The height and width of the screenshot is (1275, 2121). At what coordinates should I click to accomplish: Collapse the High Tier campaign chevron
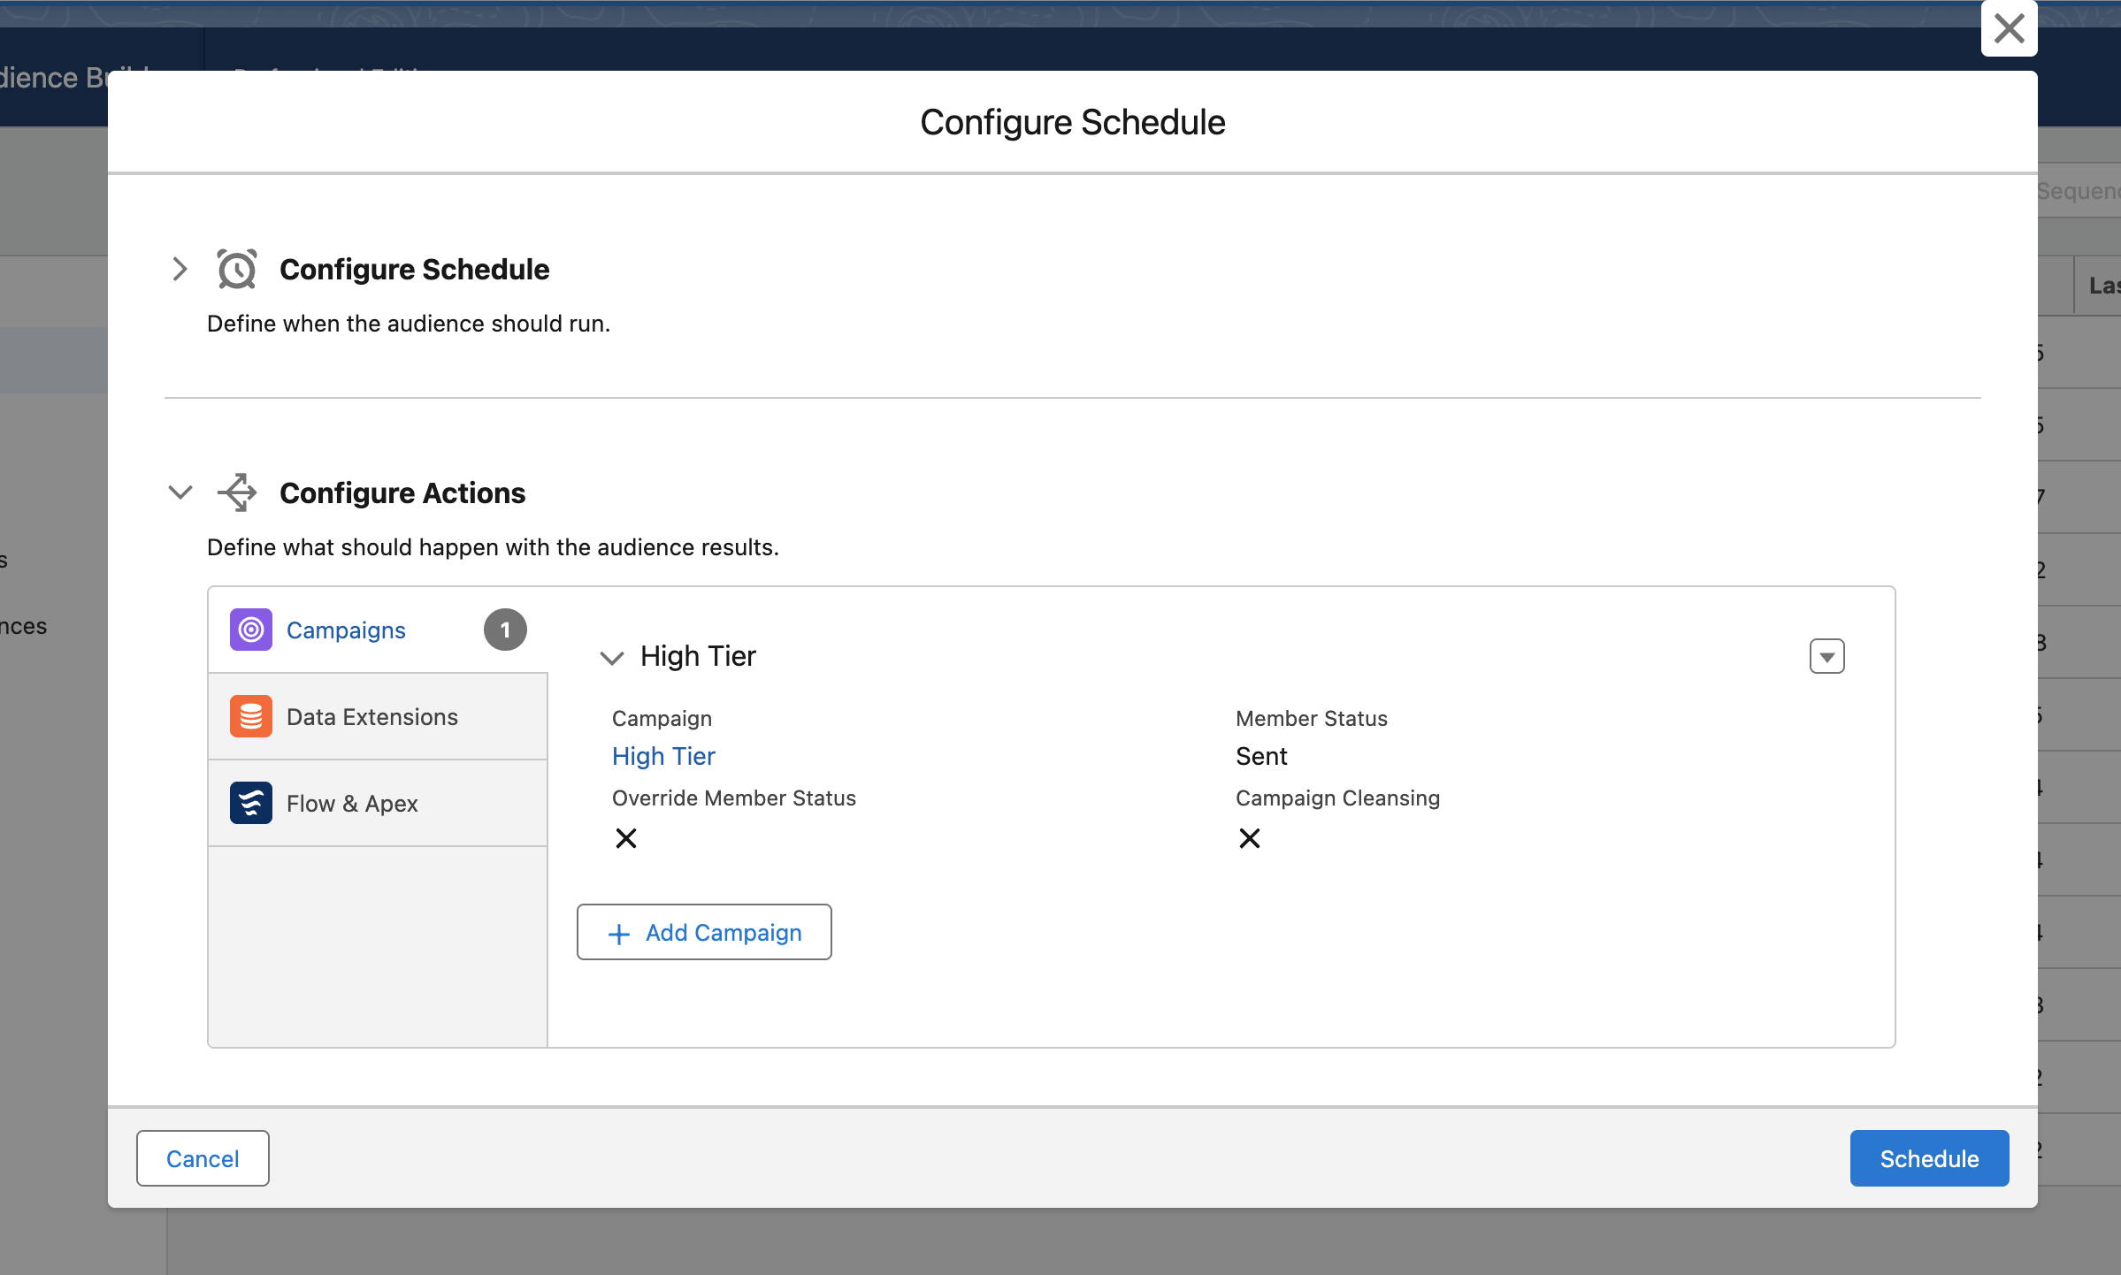pos(611,657)
